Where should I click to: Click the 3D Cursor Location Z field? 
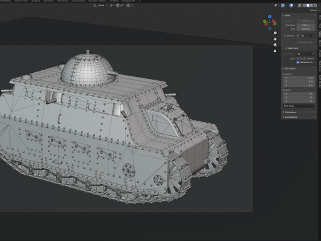[x=299, y=85]
